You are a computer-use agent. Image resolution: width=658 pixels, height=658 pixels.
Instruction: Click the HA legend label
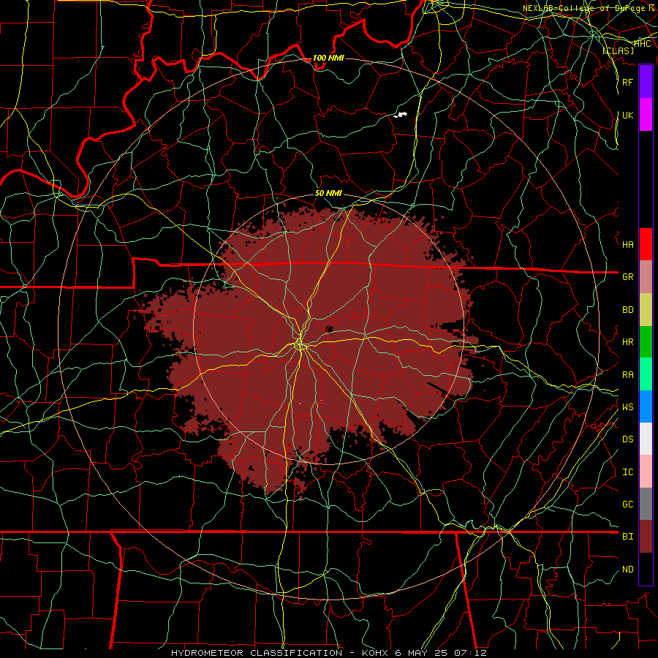coord(627,245)
